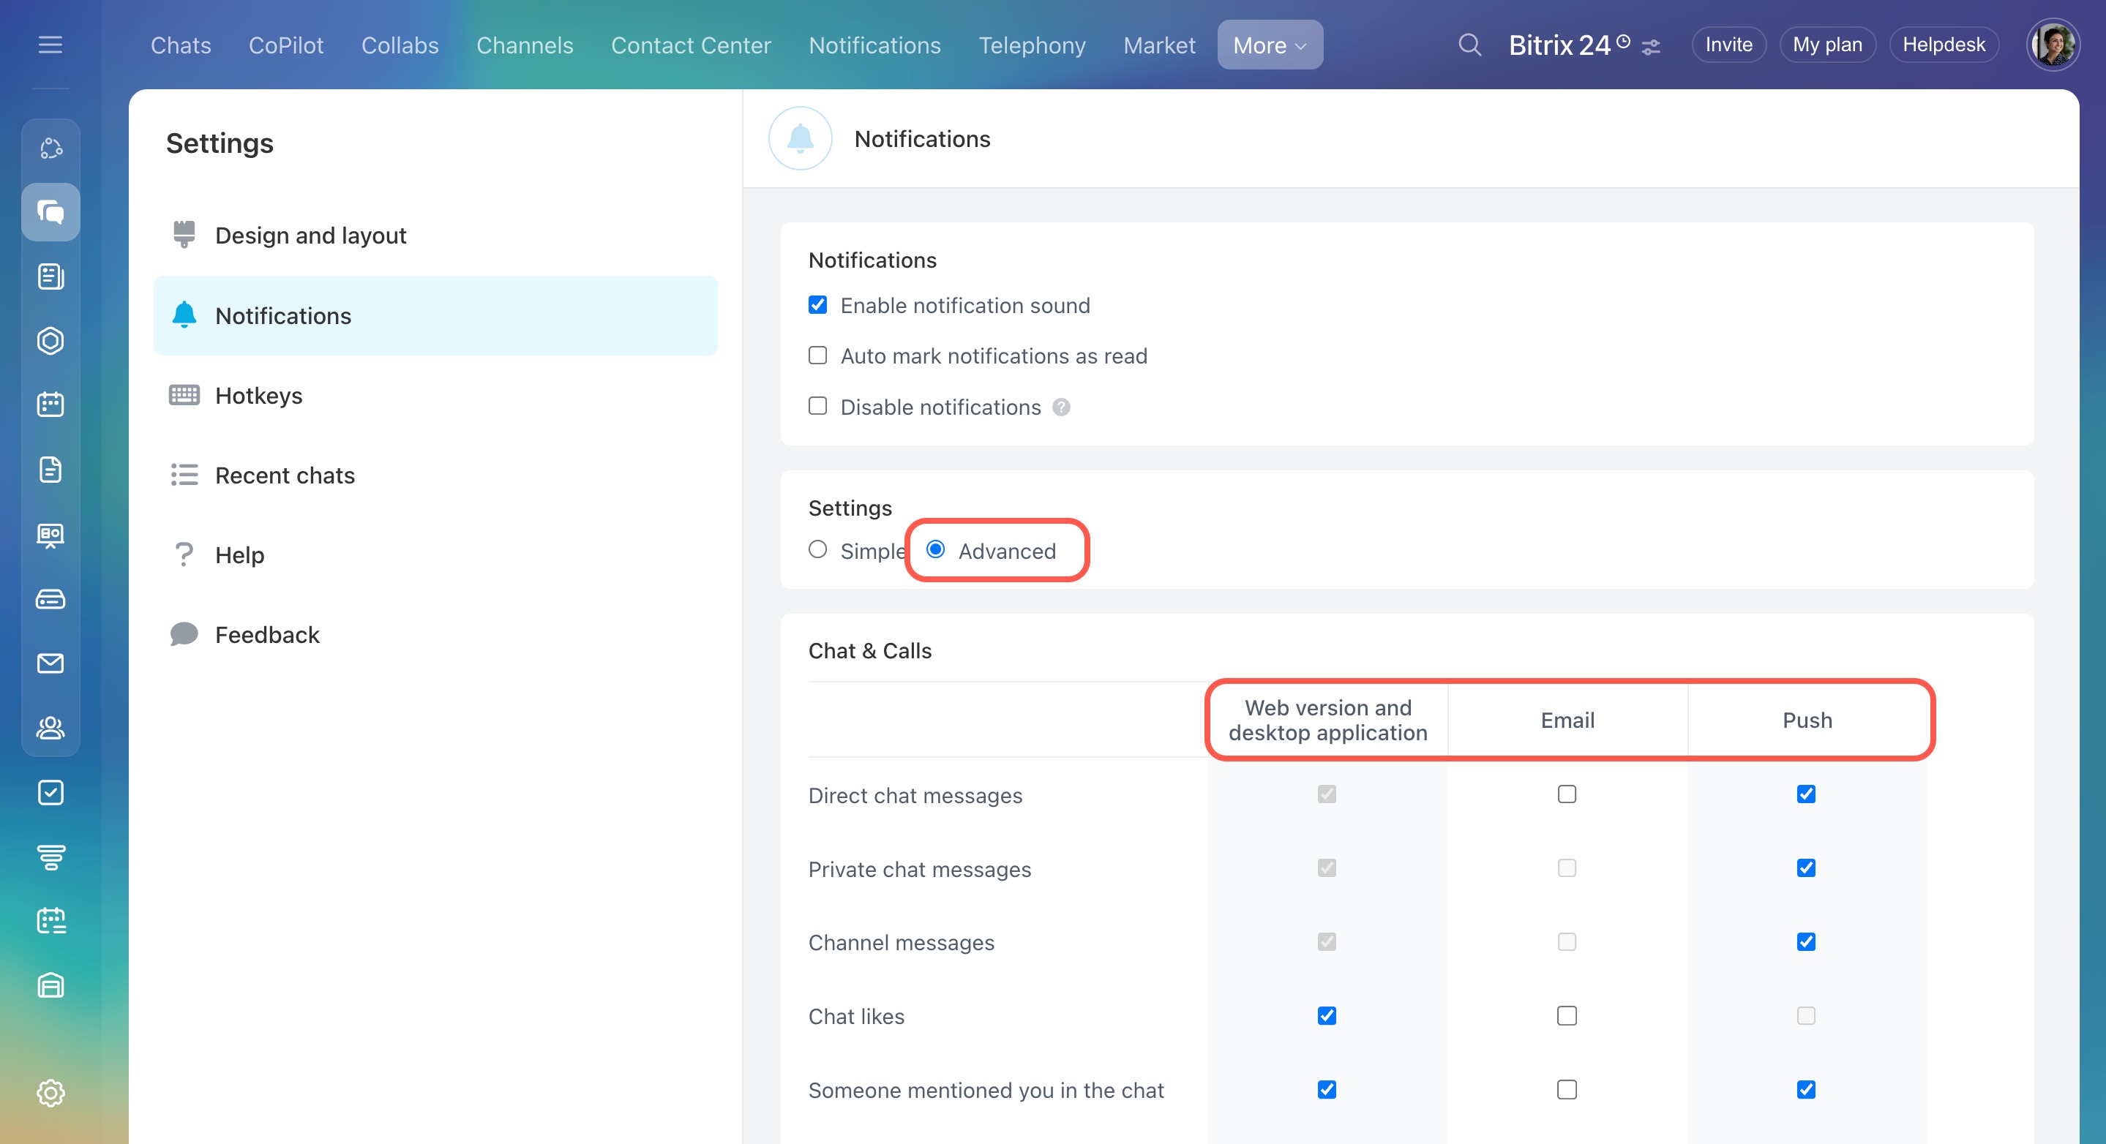Open the Booking schedule icon
The image size is (2106, 1144).
[50, 921]
